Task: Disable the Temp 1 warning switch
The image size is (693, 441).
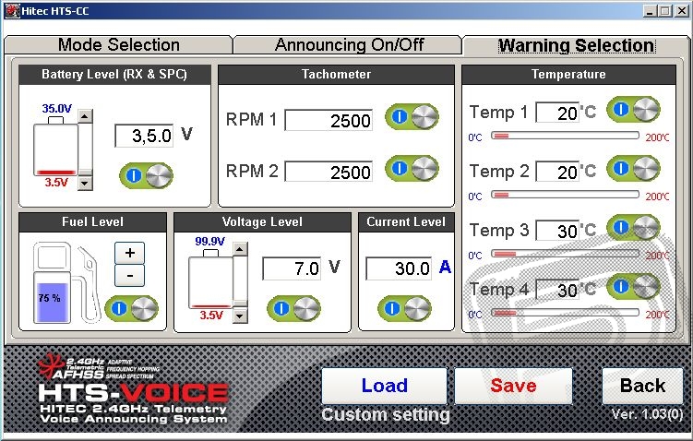Action: point(633,110)
